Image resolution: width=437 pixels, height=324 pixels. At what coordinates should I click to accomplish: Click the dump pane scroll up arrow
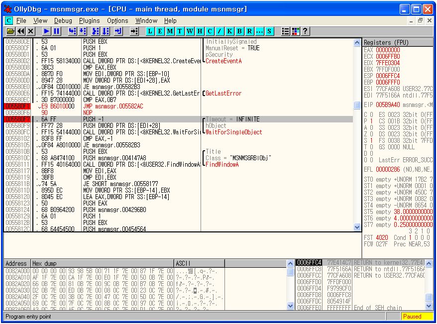(290, 263)
